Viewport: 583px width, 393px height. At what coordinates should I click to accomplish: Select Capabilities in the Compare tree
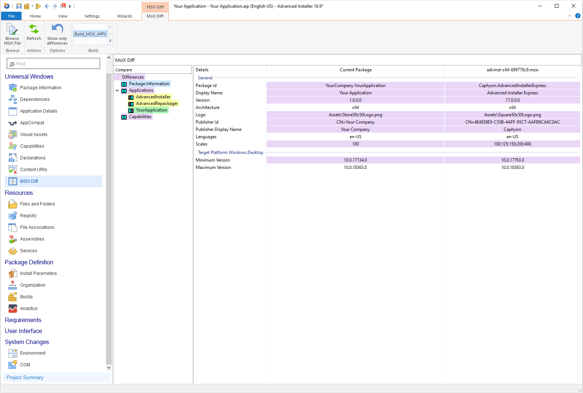140,117
